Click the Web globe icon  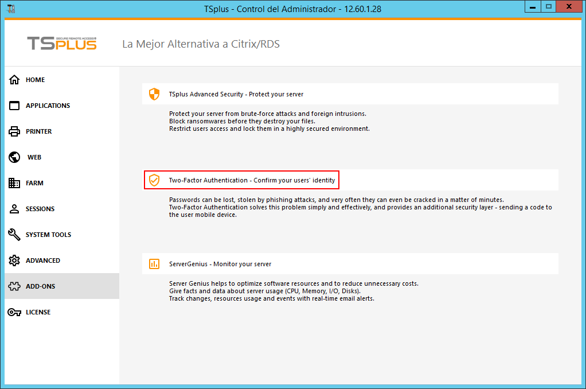click(14, 157)
